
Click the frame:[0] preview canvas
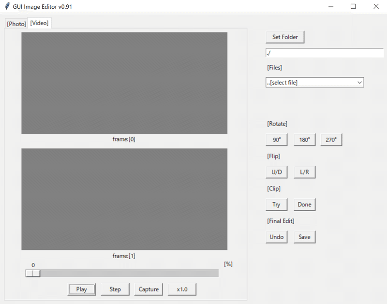124,83
